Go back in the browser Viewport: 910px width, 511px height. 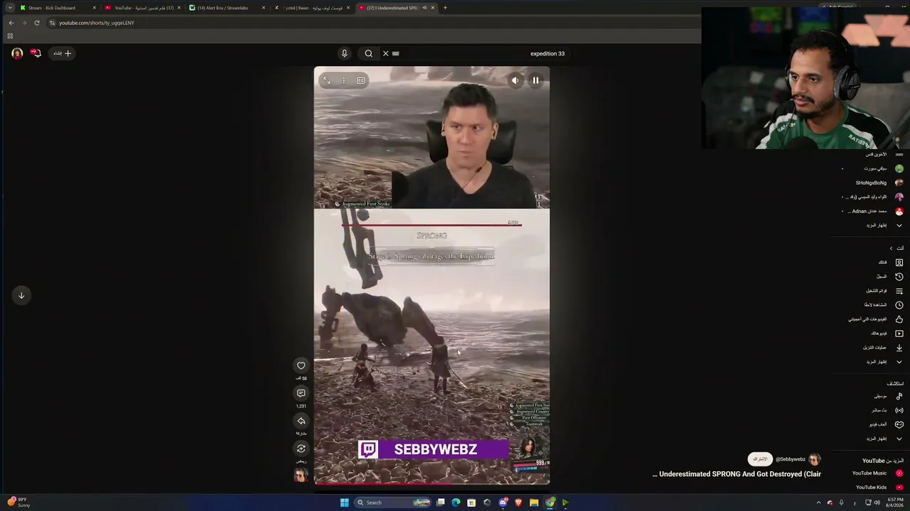11,23
